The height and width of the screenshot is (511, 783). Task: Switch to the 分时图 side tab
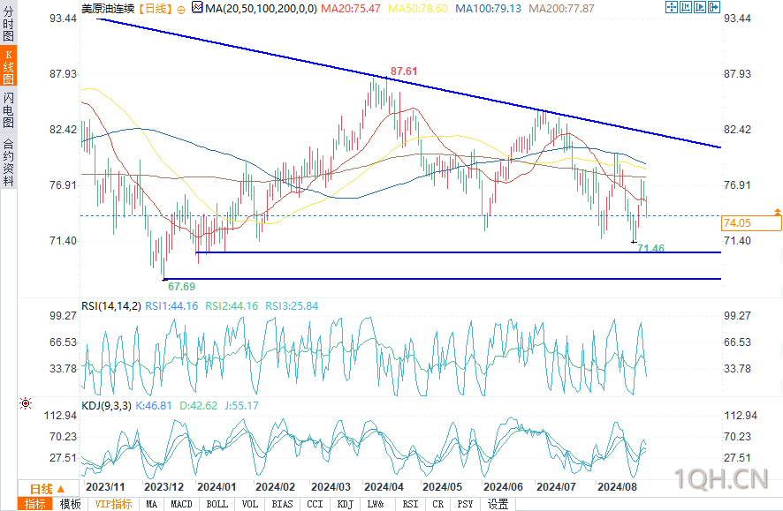click(x=8, y=24)
